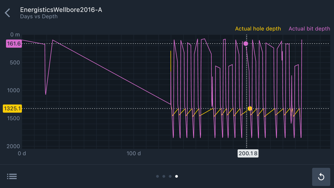Click the 0 d axis label

point(22,153)
